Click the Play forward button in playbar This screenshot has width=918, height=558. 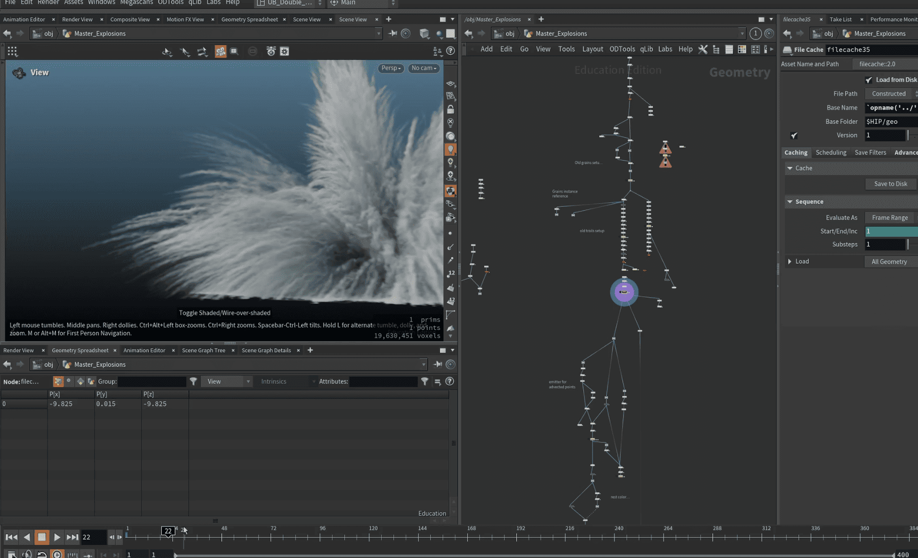(57, 537)
